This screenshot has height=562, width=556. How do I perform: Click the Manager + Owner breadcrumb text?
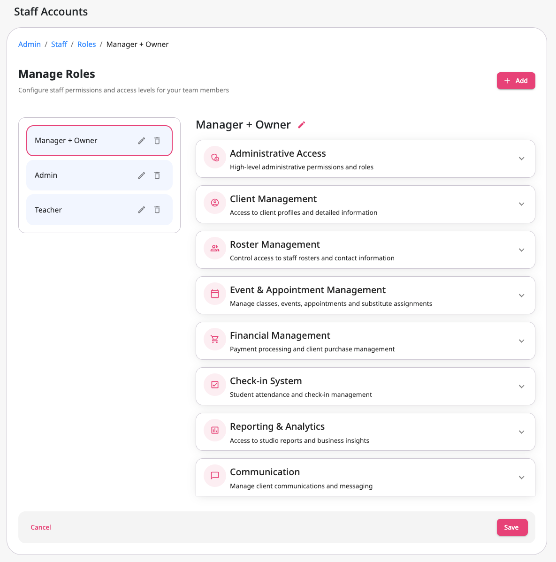[x=137, y=45]
